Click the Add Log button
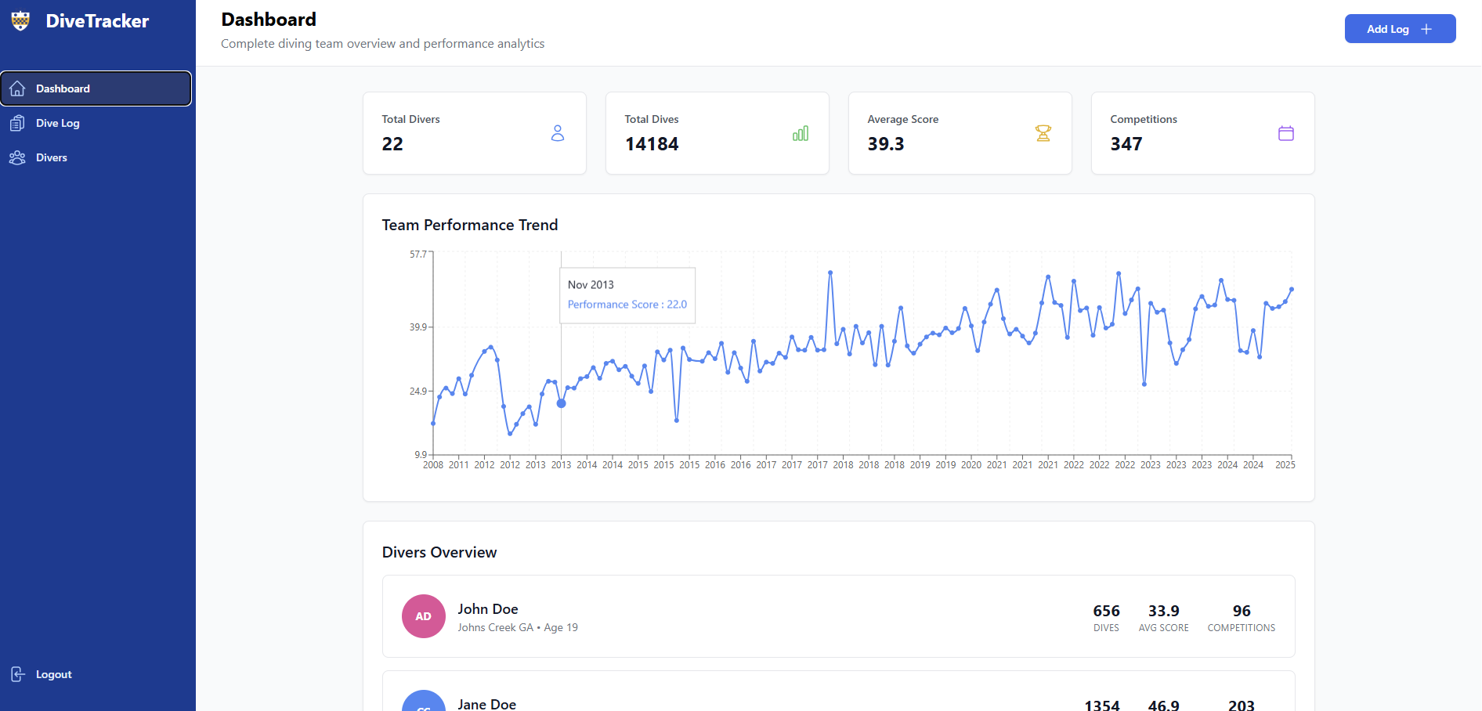 pos(1400,28)
